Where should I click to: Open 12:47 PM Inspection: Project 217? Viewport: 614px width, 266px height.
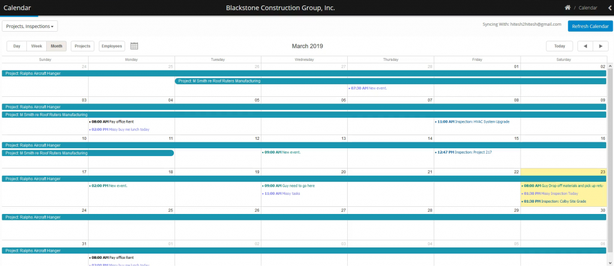[x=463, y=152]
